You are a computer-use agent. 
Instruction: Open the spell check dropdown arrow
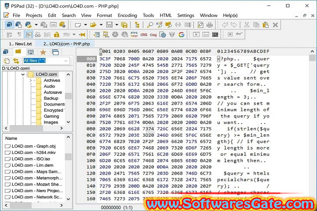(x=74, y=35)
